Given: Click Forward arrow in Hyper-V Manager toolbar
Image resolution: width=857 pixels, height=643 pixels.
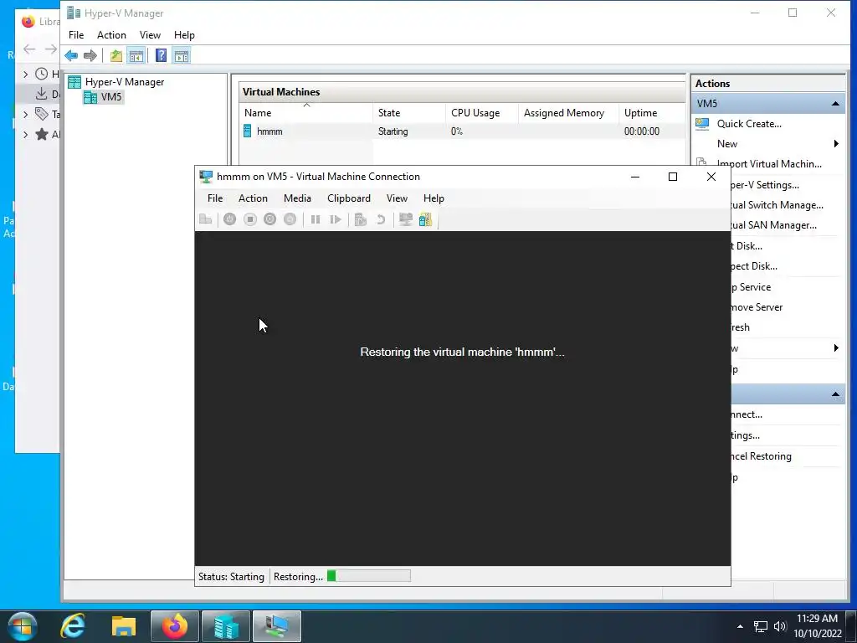Looking at the screenshot, I should coord(90,55).
